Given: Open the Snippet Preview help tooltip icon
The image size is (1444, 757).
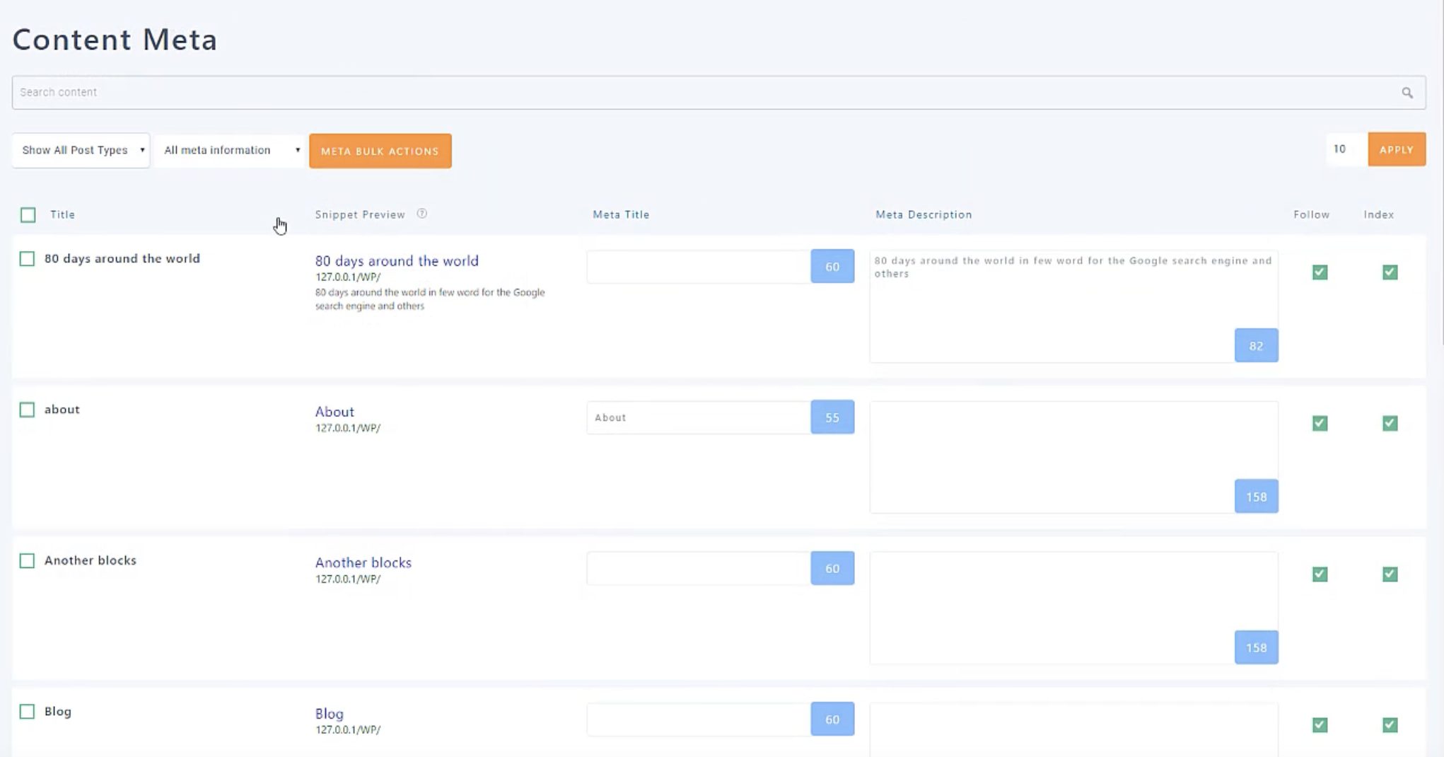Looking at the screenshot, I should 422,214.
